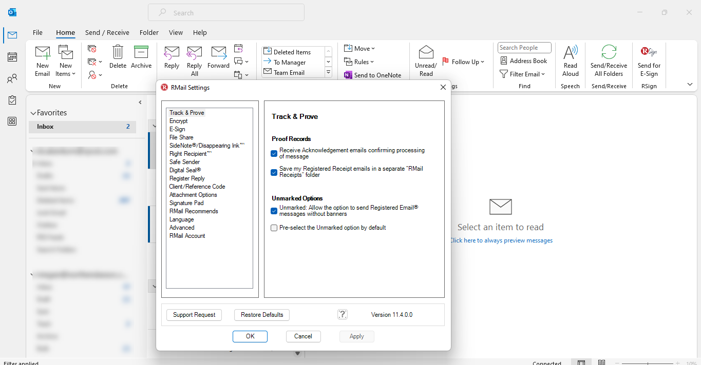This screenshot has height=365, width=701.
Task: Open the New Items menu
Action: (66, 61)
